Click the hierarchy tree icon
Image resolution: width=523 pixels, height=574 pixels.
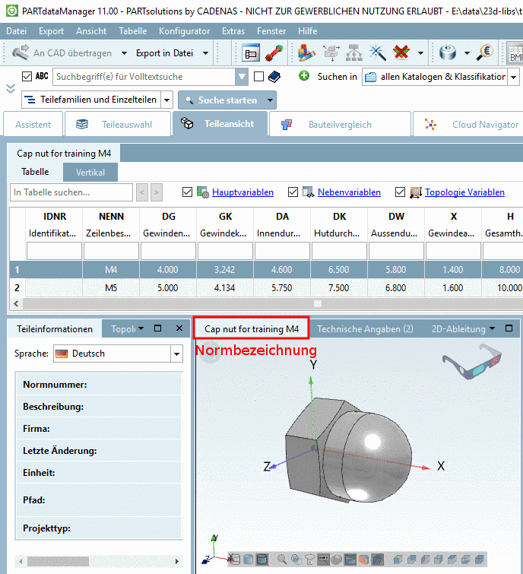pos(354,52)
